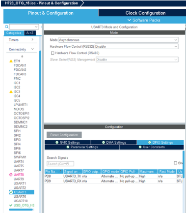The image size is (186, 213).
Task: Select USART3 in the peripheral list
Action: click(x=22, y=192)
